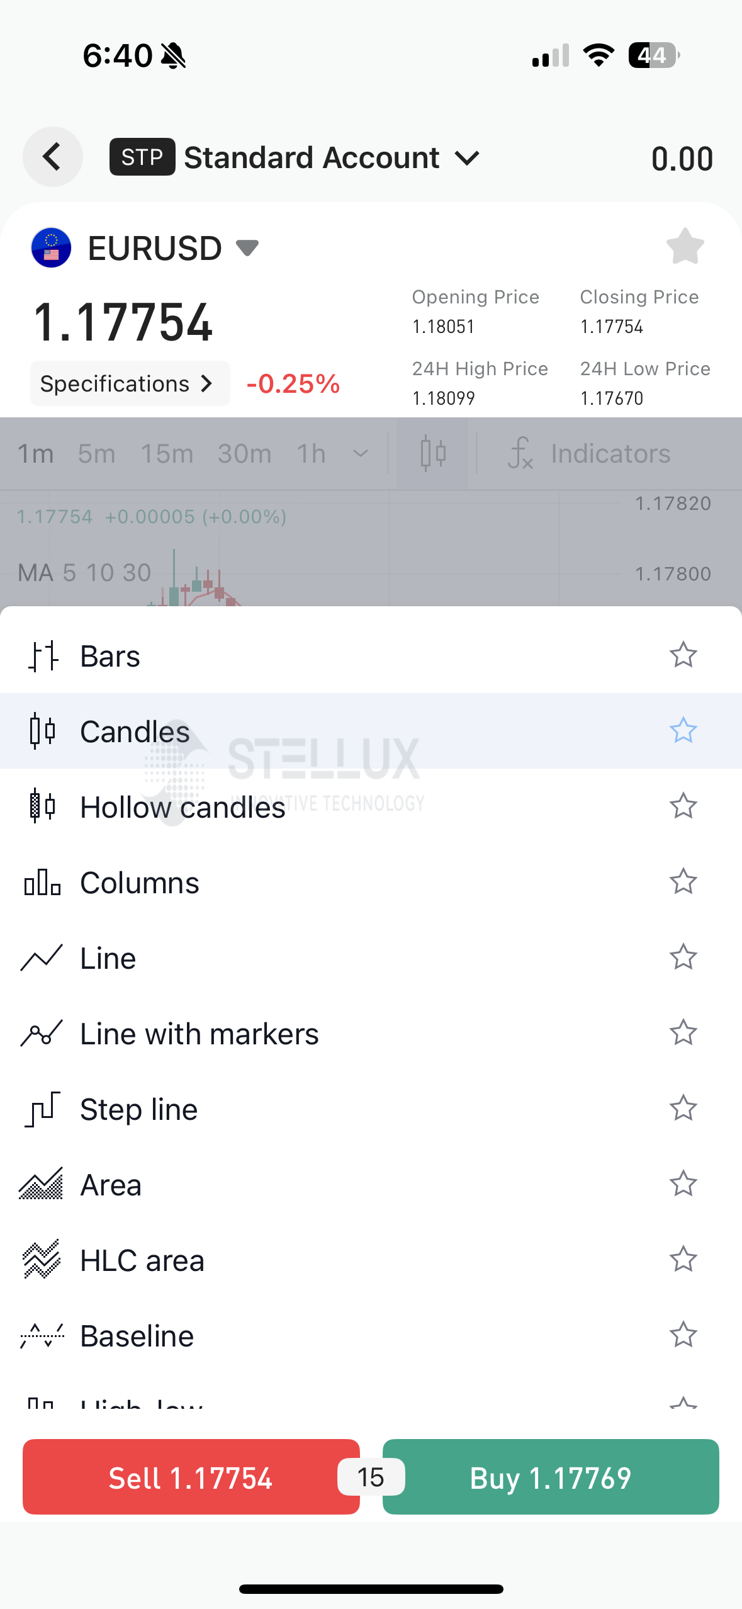Open Specifications details
742x1609 pixels.
[x=130, y=383]
